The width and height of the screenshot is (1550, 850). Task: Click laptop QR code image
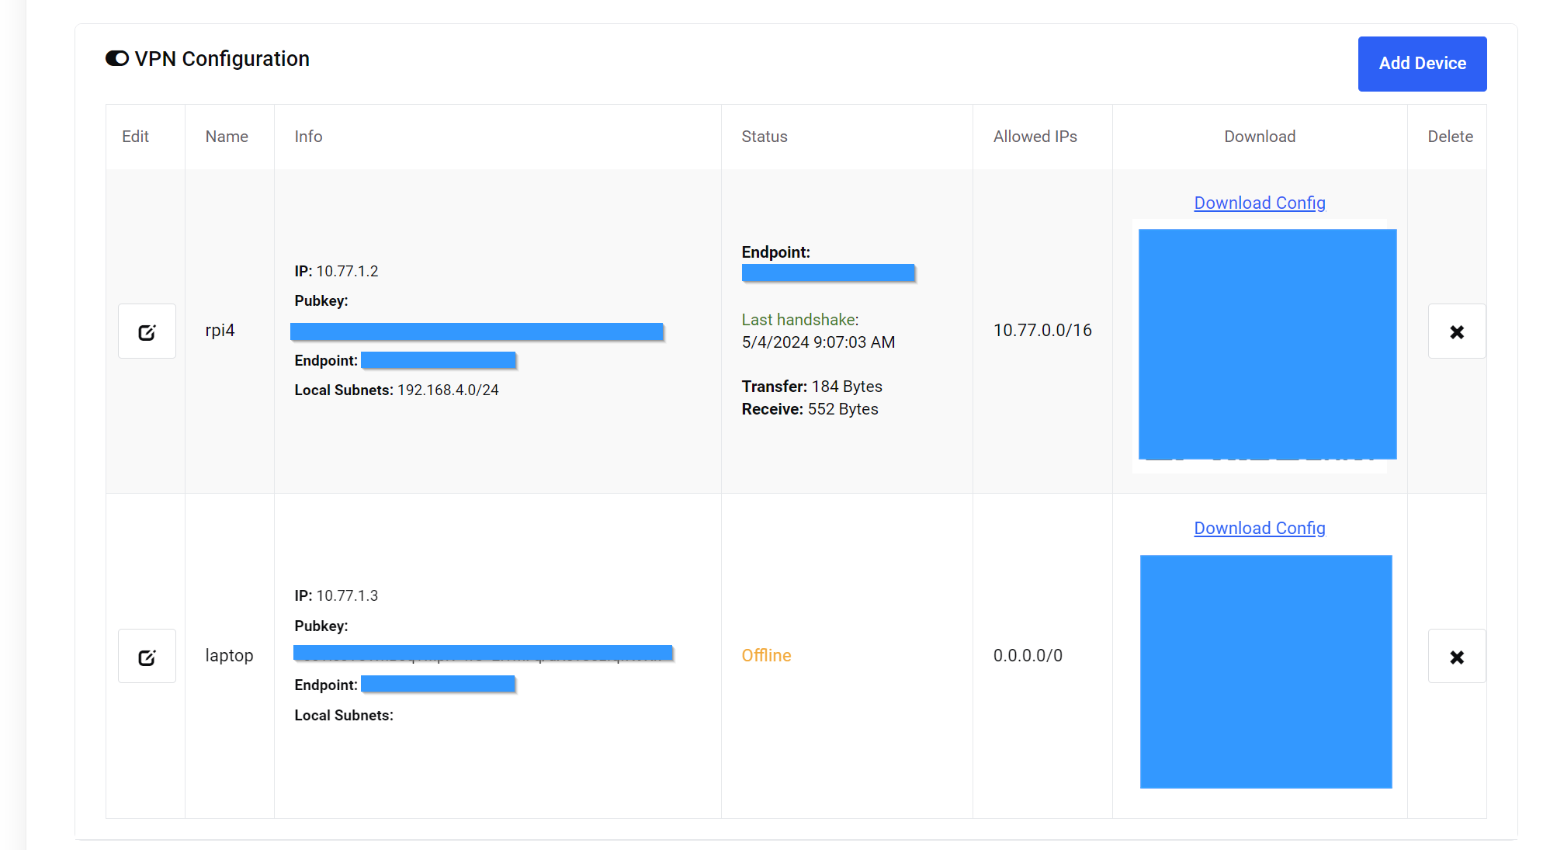pos(1265,671)
